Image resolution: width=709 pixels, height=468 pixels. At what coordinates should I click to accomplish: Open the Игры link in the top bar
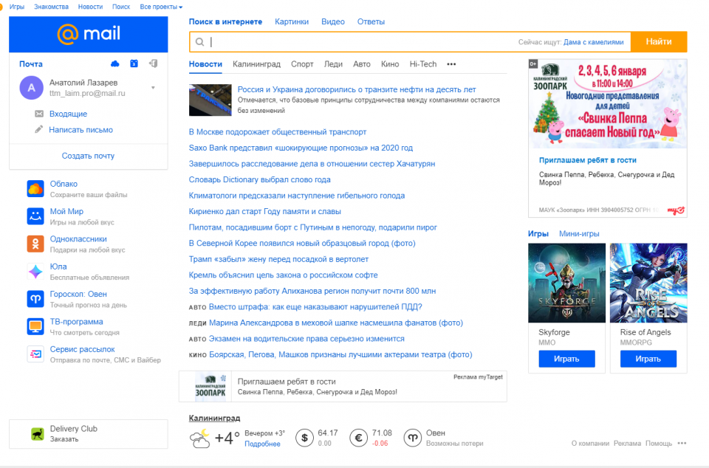pyautogui.click(x=17, y=7)
